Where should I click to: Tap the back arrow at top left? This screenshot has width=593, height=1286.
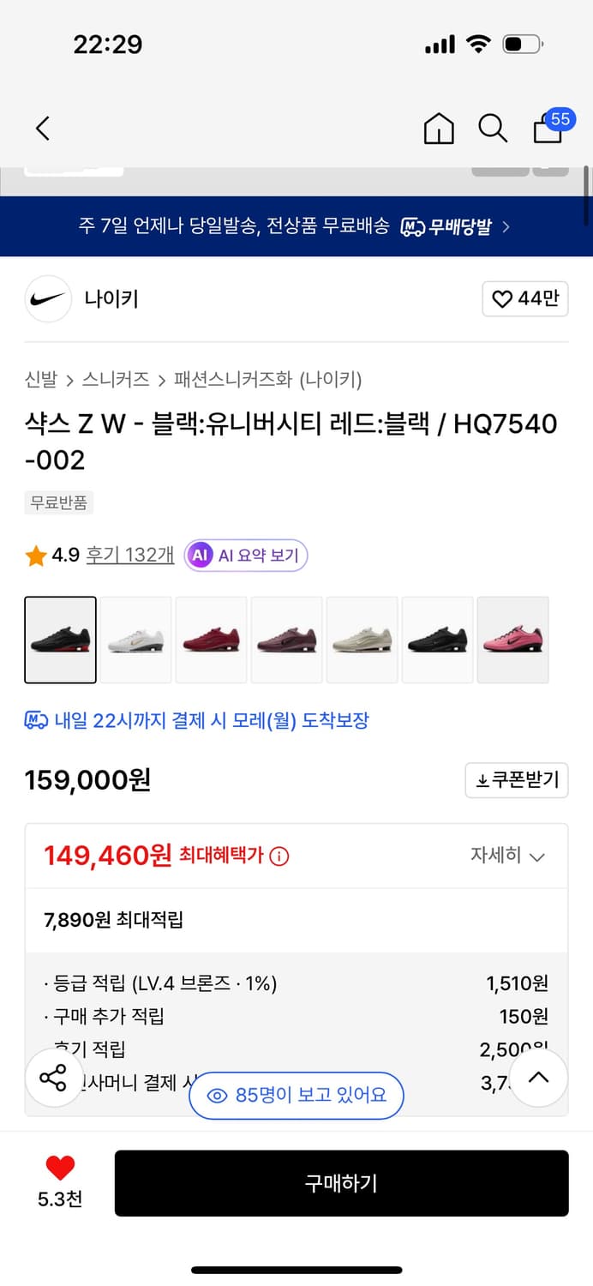coord(42,128)
